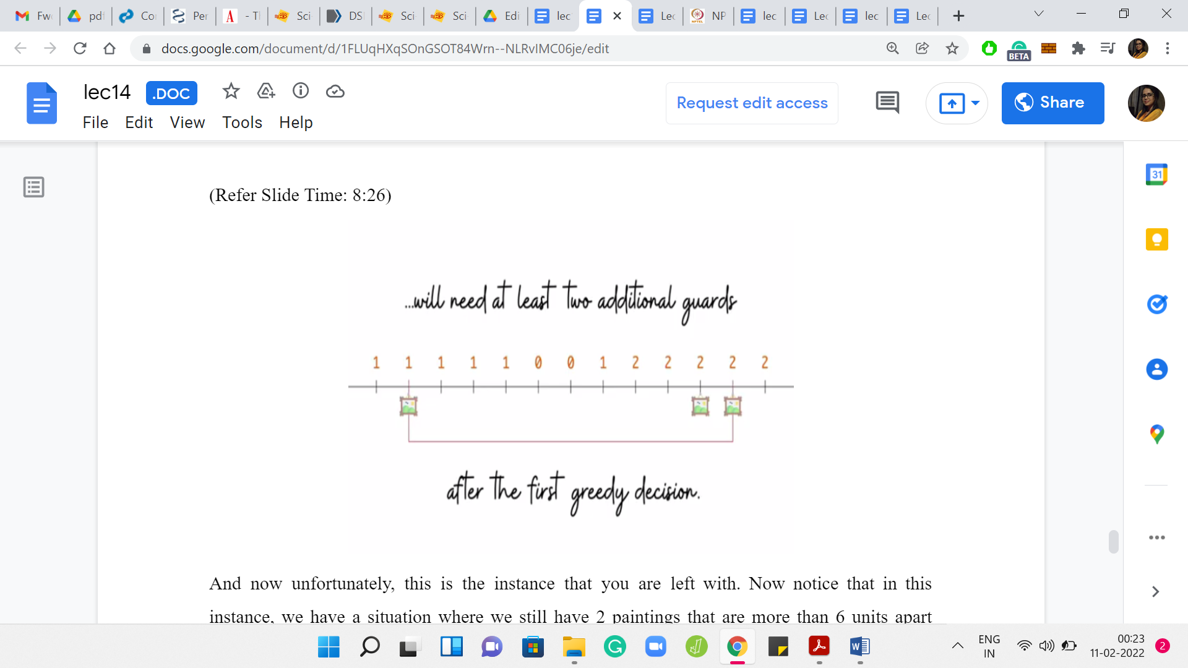This screenshot has width=1188, height=668.
Task: Hide the side panel with the chevron
Action: coord(1155,592)
